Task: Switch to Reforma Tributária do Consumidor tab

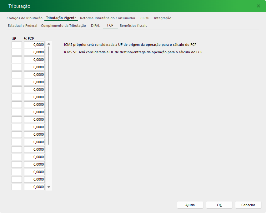Action: point(108,18)
